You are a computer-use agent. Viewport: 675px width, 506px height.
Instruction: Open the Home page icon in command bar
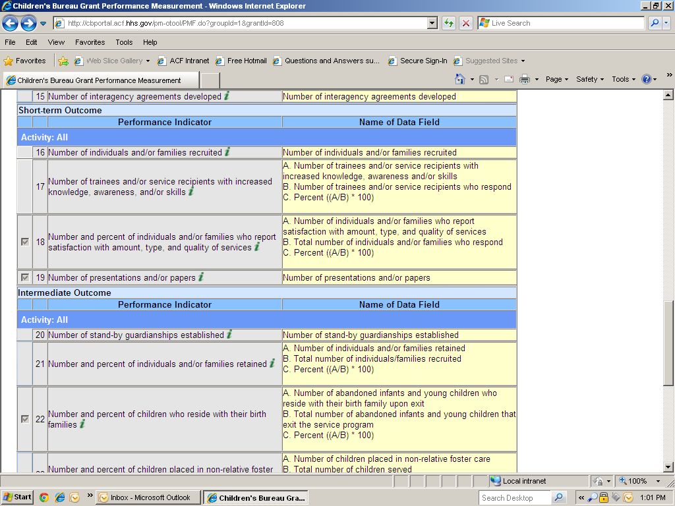[461, 79]
